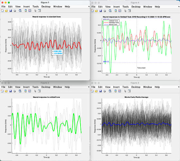Screen dimensions: 180x161
Task: Save Figure 3 with the floppy disk icon
Action: (x=100, y=91)
